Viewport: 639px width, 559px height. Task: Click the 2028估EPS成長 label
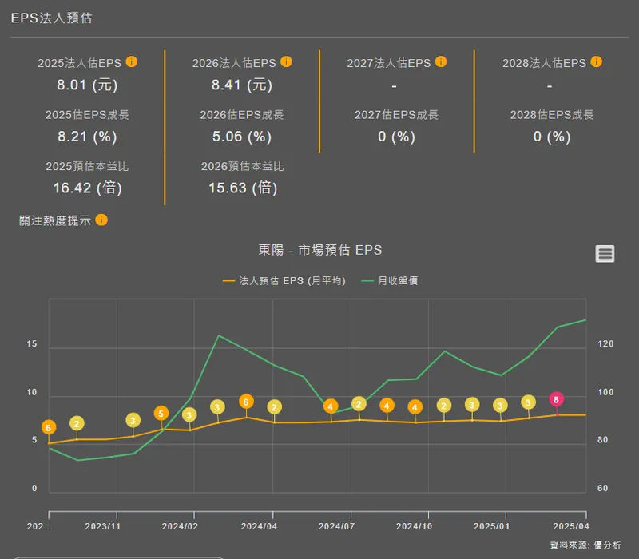(552, 115)
